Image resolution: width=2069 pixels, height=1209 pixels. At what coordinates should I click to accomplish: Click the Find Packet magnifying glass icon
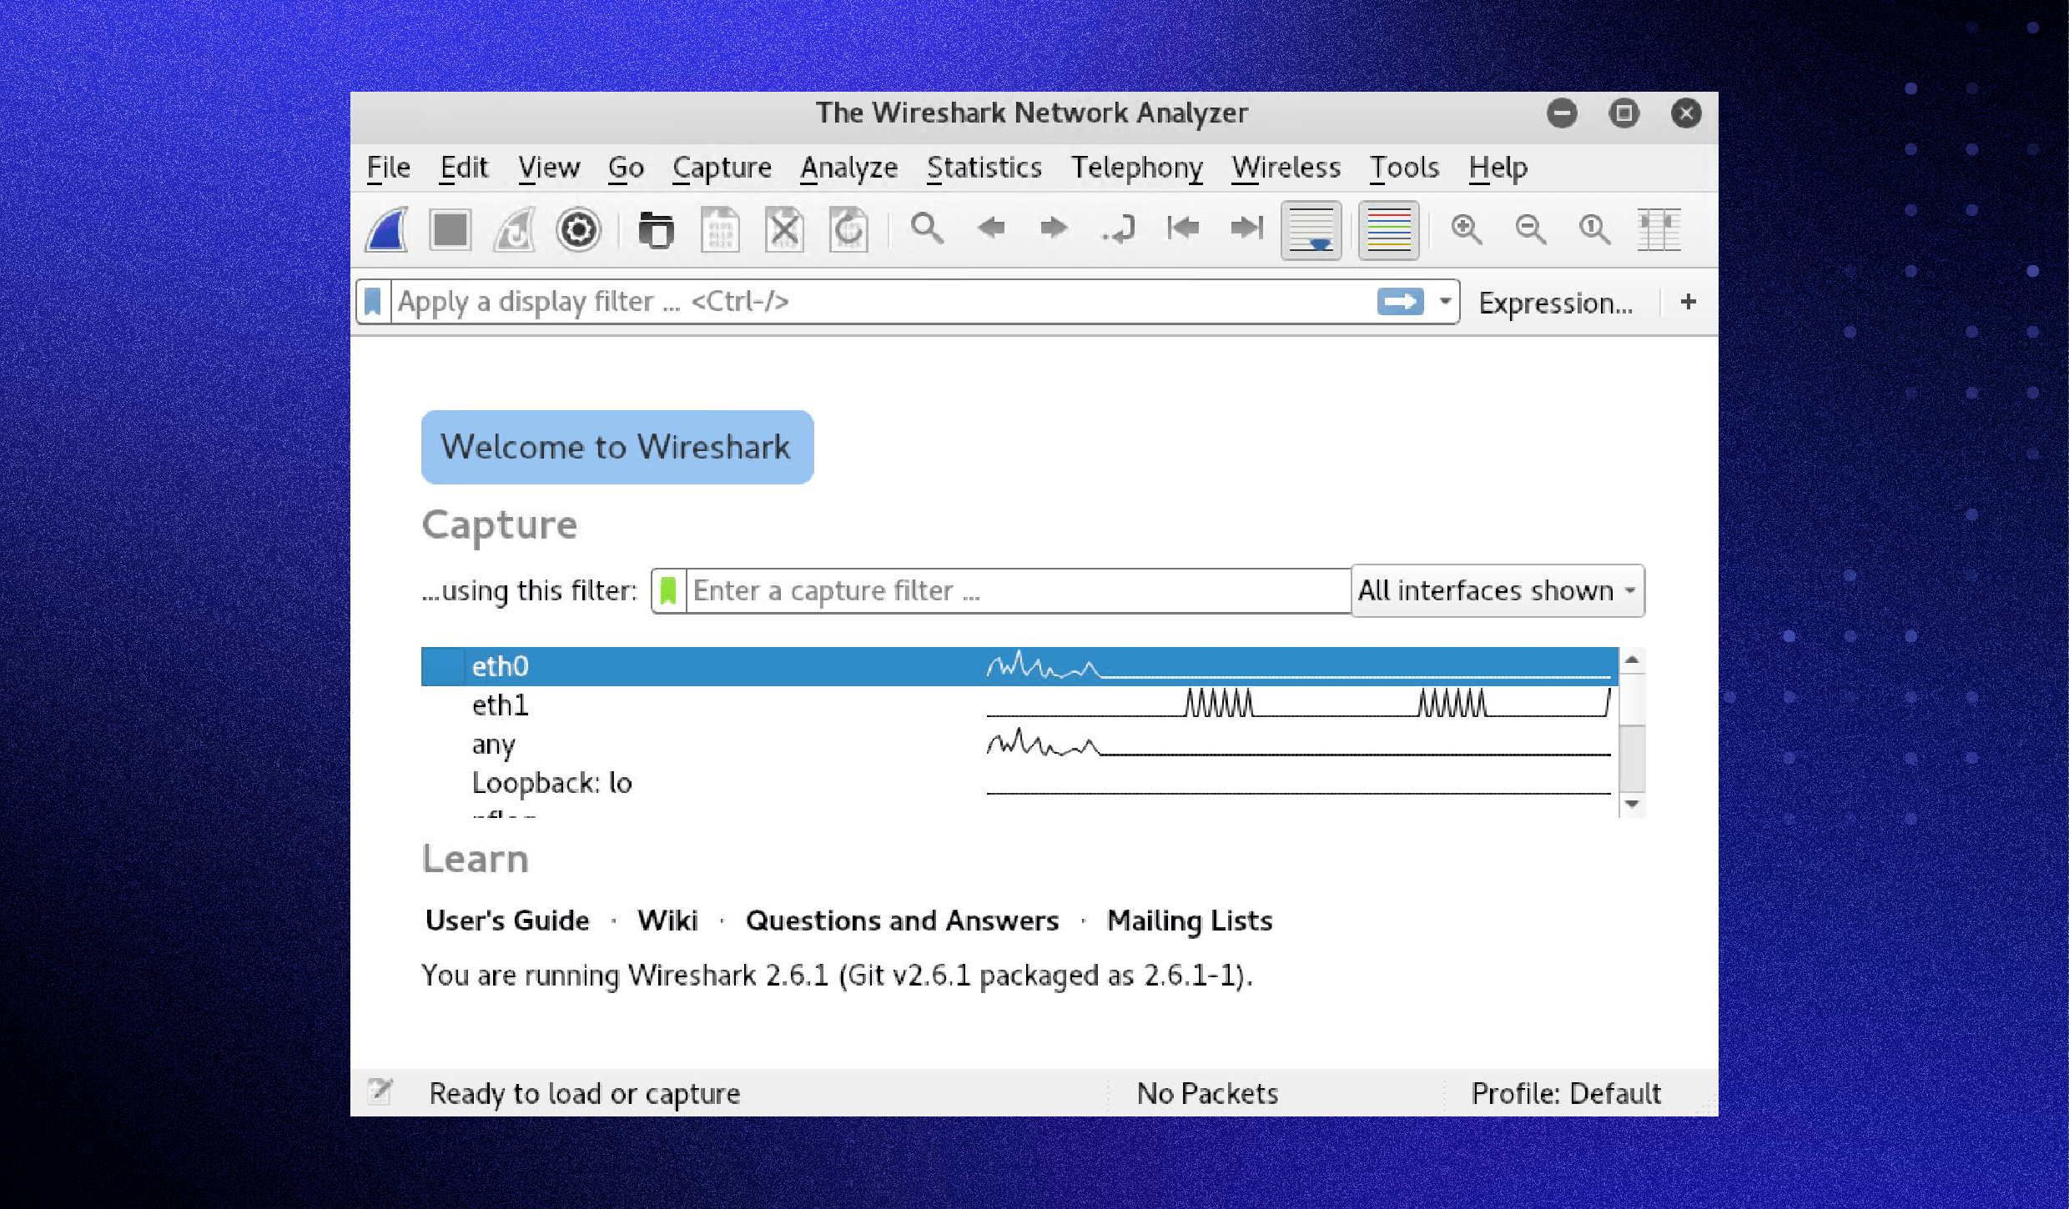click(927, 228)
